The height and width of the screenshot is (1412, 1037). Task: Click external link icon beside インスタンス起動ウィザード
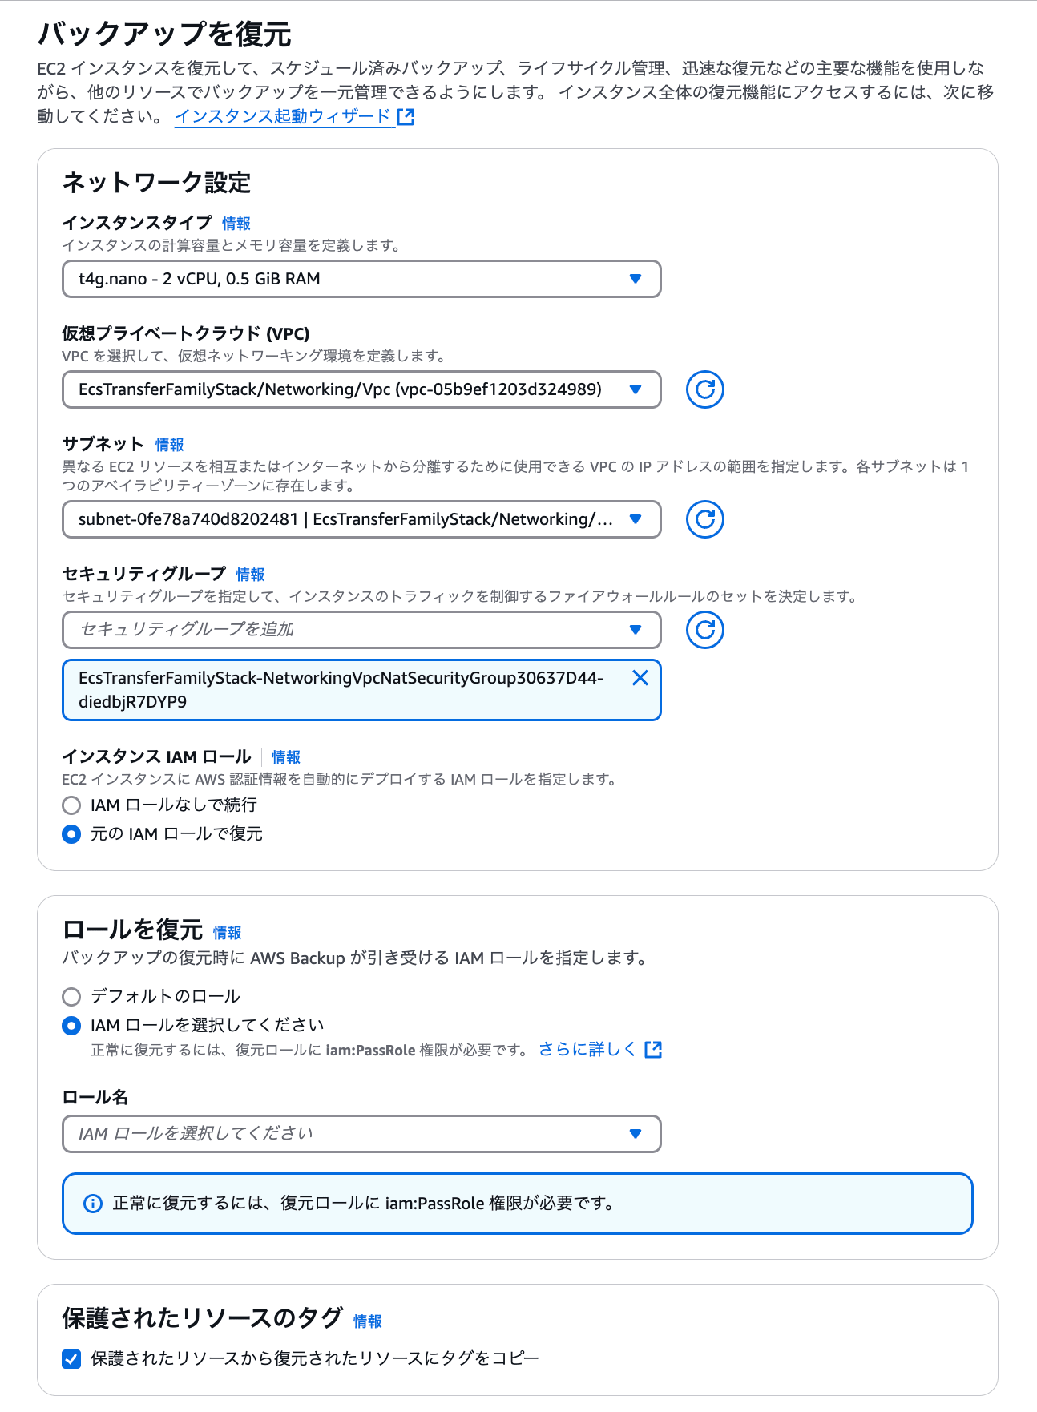(406, 117)
